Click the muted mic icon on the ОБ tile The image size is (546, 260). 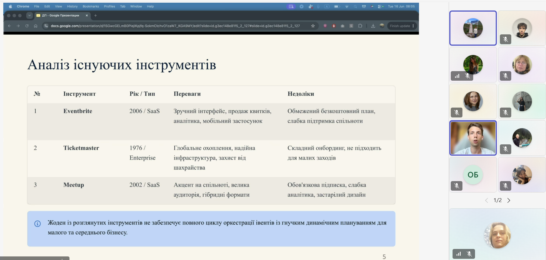[456, 186]
